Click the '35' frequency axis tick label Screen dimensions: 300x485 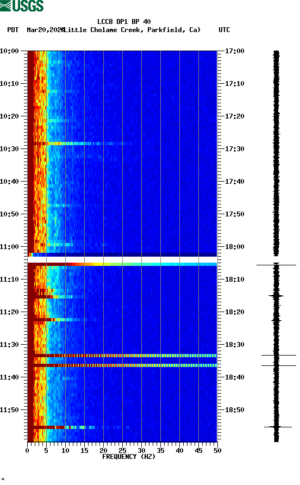(x=160, y=451)
